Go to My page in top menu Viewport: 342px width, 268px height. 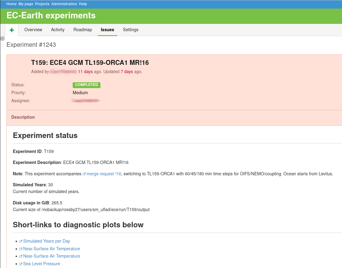[26, 4]
